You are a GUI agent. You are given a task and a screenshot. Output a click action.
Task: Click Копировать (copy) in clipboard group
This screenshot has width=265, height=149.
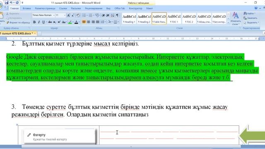(x=14, y=18)
